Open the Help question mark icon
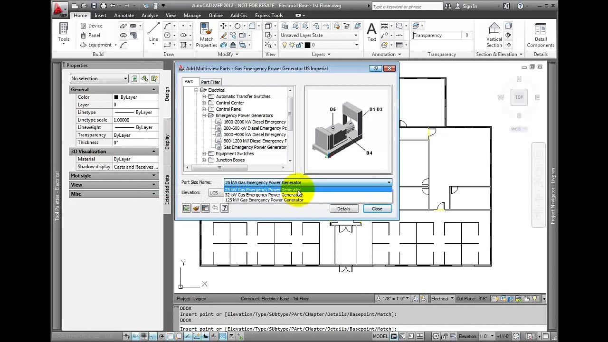This screenshot has height=342, width=608. click(521, 6)
